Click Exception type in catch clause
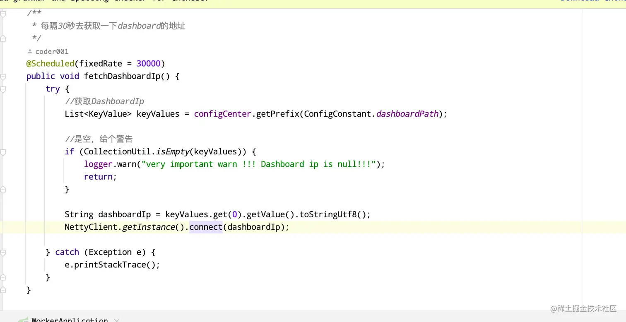This screenshot has width=626, height=322. point(110,252)
